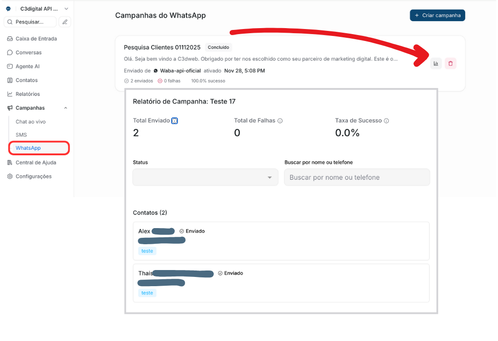Viewport: 498px width, 341px height.
Task: Click the Configurações gear icon
Action: 10,176
